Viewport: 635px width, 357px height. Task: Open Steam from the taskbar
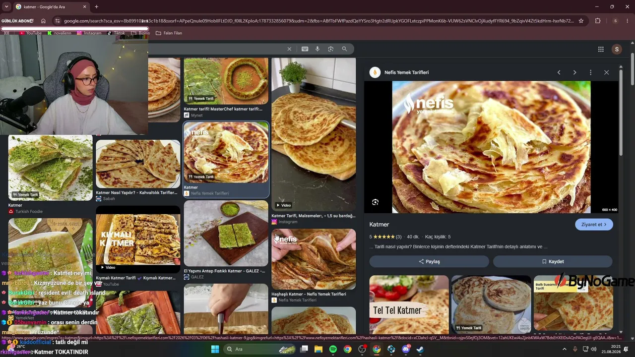(x=420, y=349)
